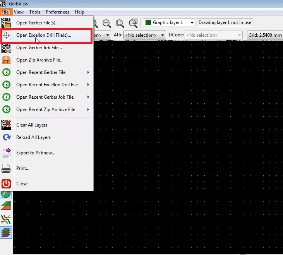Open the Preferences menu
Image resolution: width=283 pixels, height=255 pixels.
(57, 12)
